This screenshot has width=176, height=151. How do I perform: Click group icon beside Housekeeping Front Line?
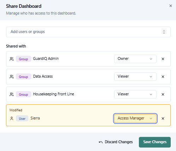(x=12, y=94)
